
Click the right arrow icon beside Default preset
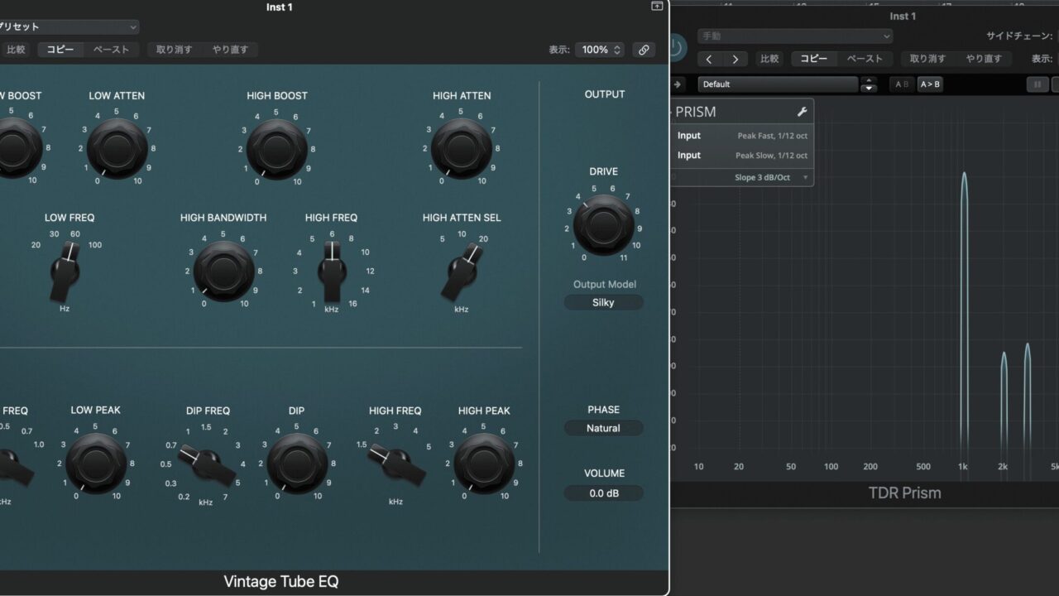(x=678, y=84)
